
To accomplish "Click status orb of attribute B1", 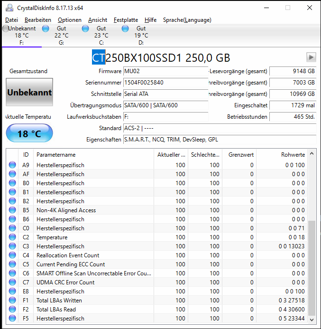I will [12, 192].
